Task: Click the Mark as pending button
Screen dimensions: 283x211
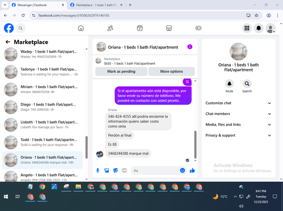Action: pos(121,72)
